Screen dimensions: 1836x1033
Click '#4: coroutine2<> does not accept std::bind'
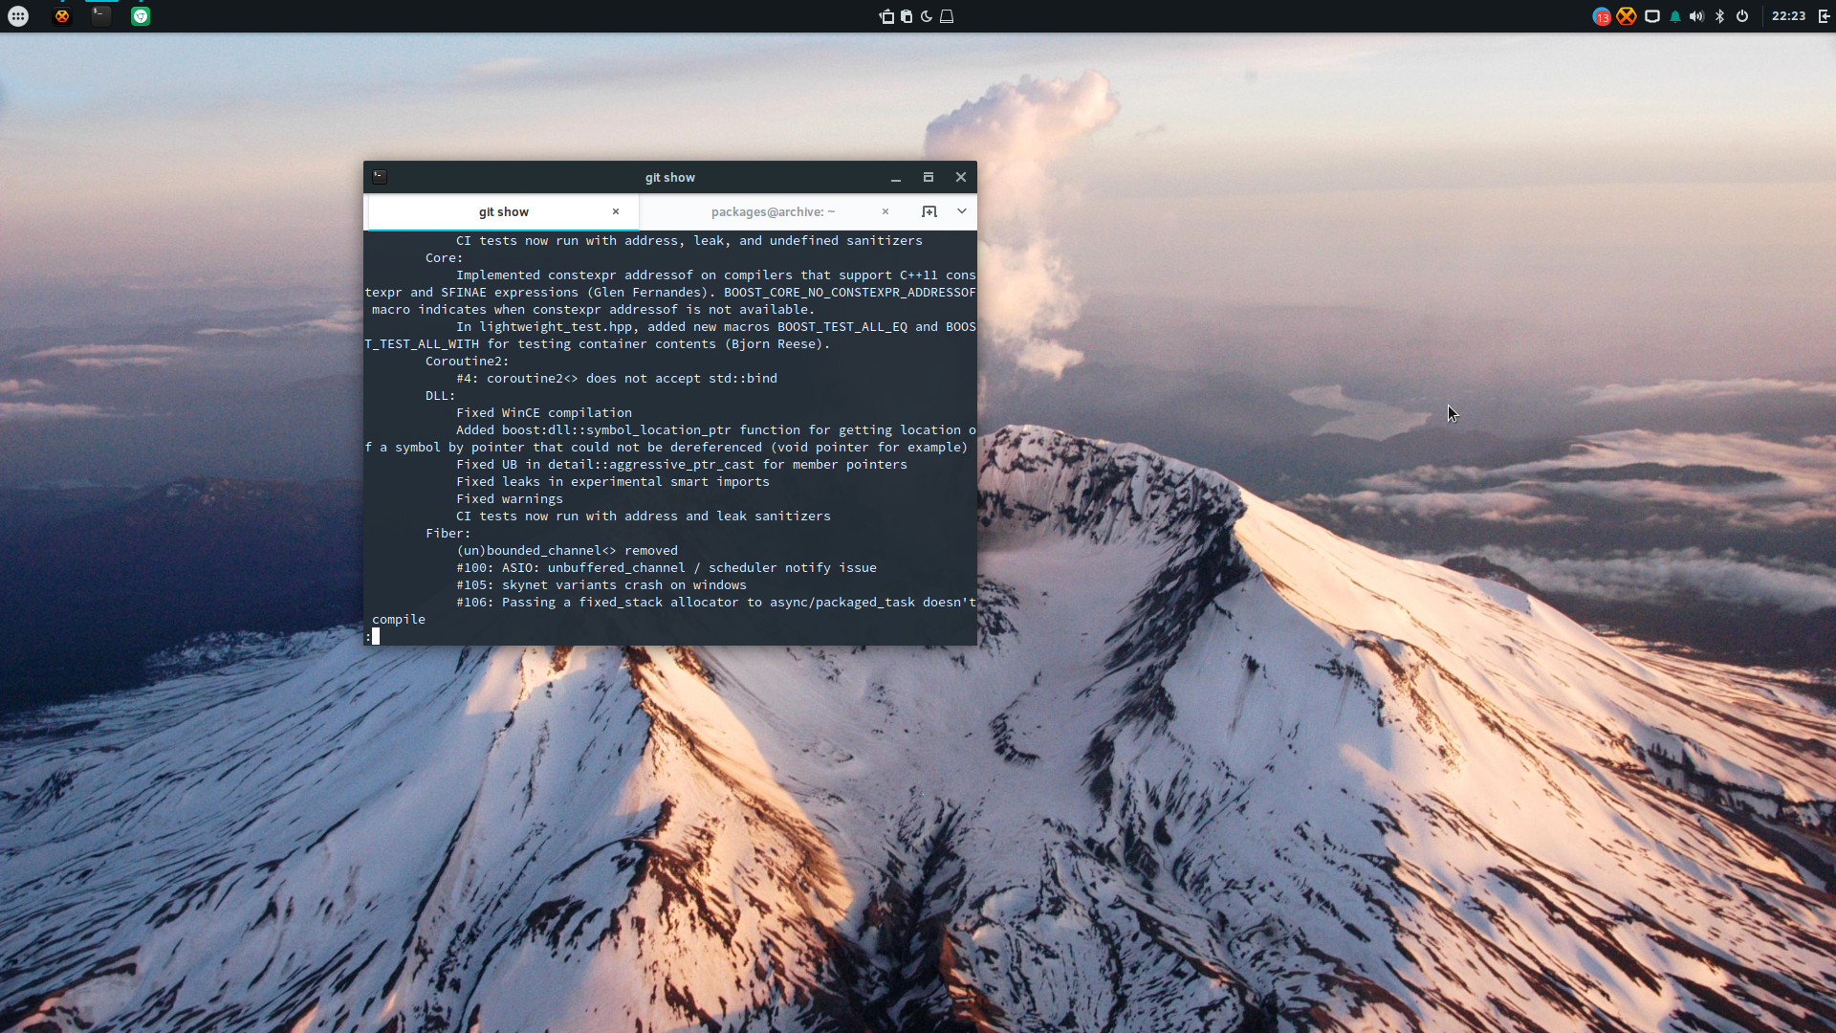click(617, 379)
